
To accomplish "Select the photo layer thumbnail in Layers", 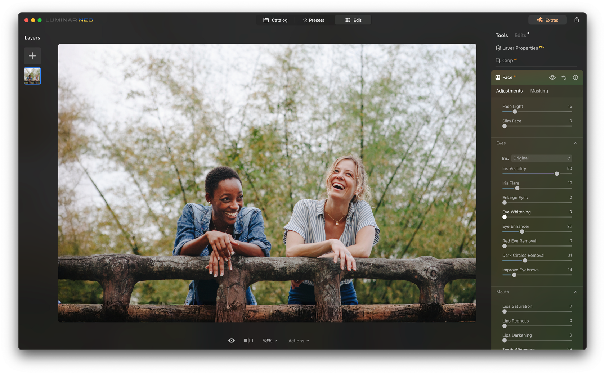I will pyautogui.click(x=32, y=76).
